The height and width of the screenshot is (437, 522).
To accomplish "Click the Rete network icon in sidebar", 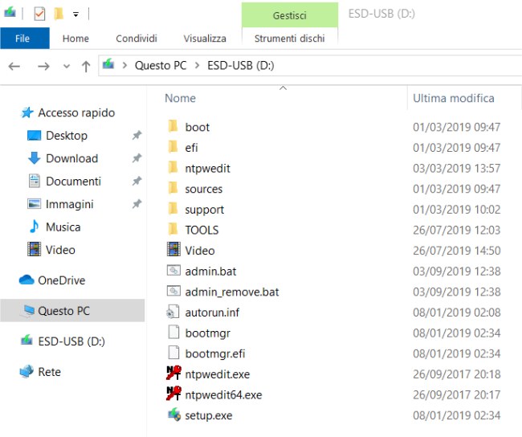I will click(x=27, y=372).
